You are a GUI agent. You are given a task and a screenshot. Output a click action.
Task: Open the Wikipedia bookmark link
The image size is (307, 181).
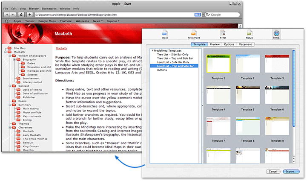[82, 21]
